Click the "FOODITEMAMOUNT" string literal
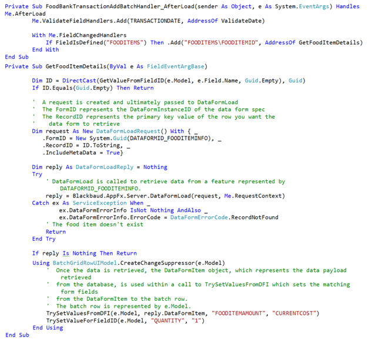 tap(239, 314)
